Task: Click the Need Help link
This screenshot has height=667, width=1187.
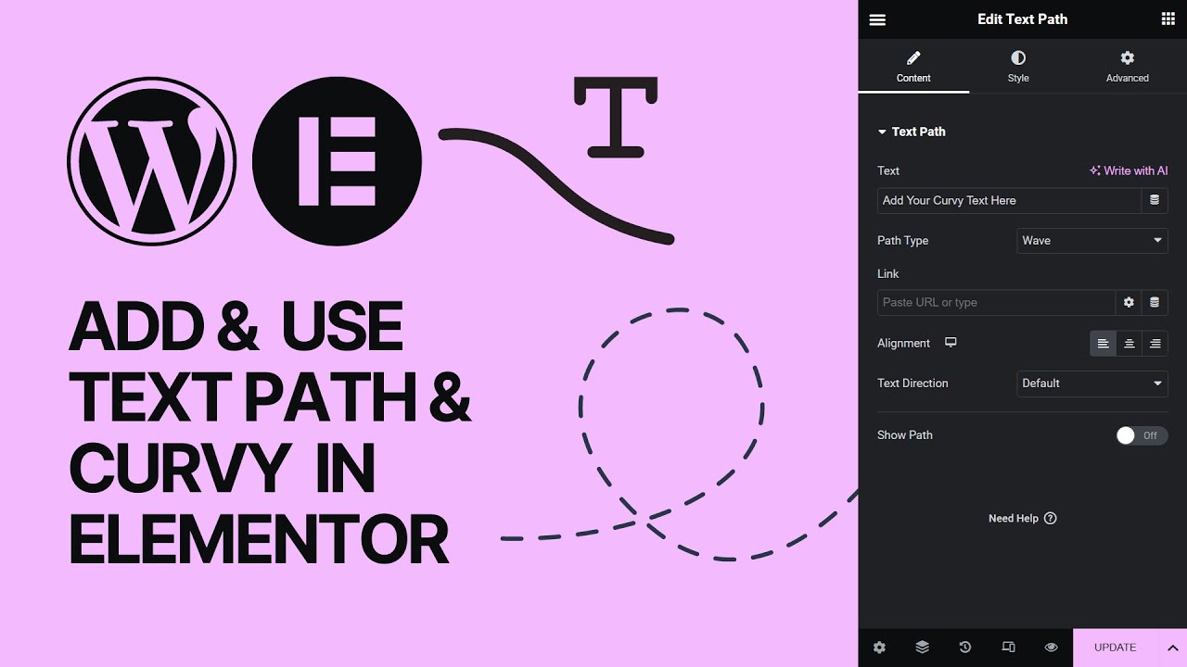Action: coord(1022,519)
